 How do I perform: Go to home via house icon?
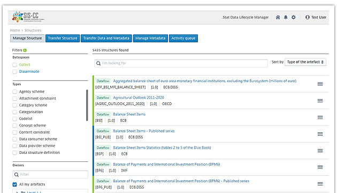pos(278,17)
